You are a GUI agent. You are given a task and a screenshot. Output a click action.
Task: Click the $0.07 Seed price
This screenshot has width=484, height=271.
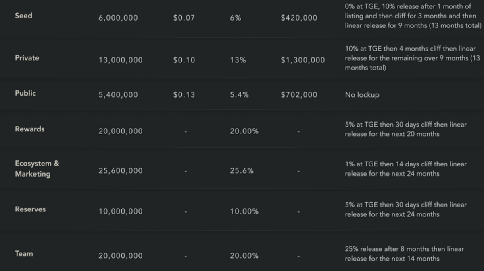coord(184,18)
